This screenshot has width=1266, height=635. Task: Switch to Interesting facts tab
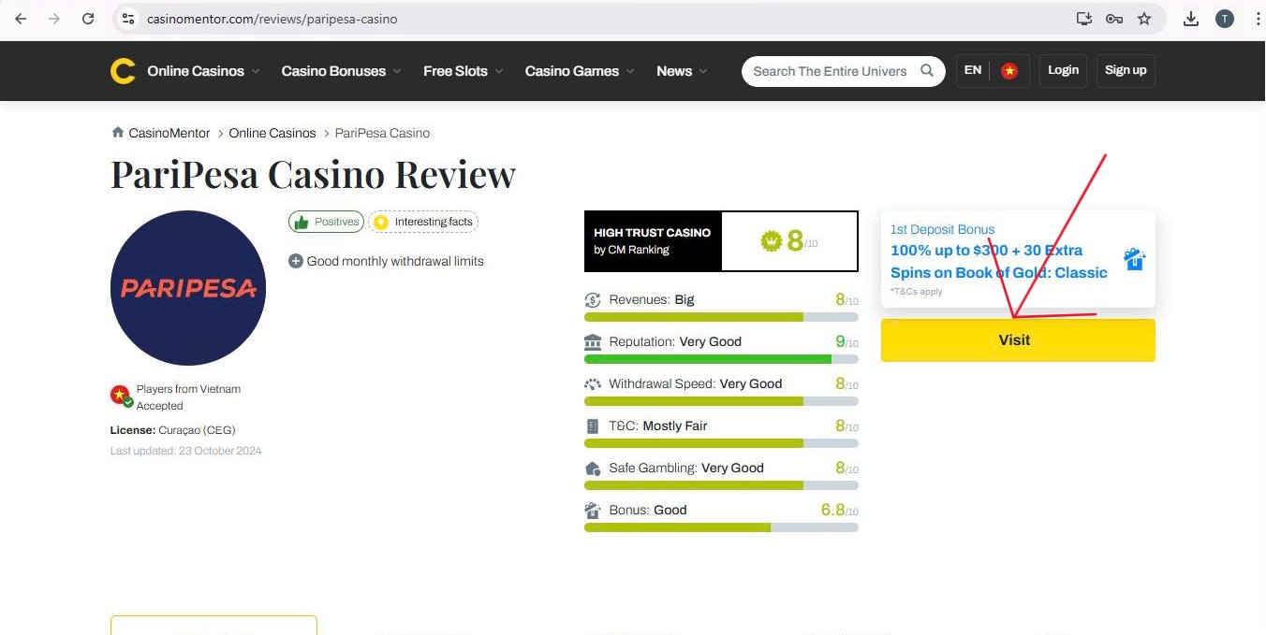pyautogui.click(x=423, y=222)
